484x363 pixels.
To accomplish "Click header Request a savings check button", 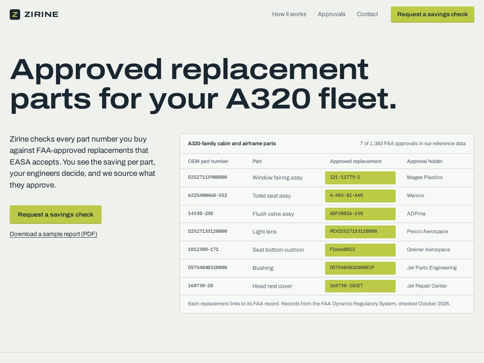I will 432,15.
